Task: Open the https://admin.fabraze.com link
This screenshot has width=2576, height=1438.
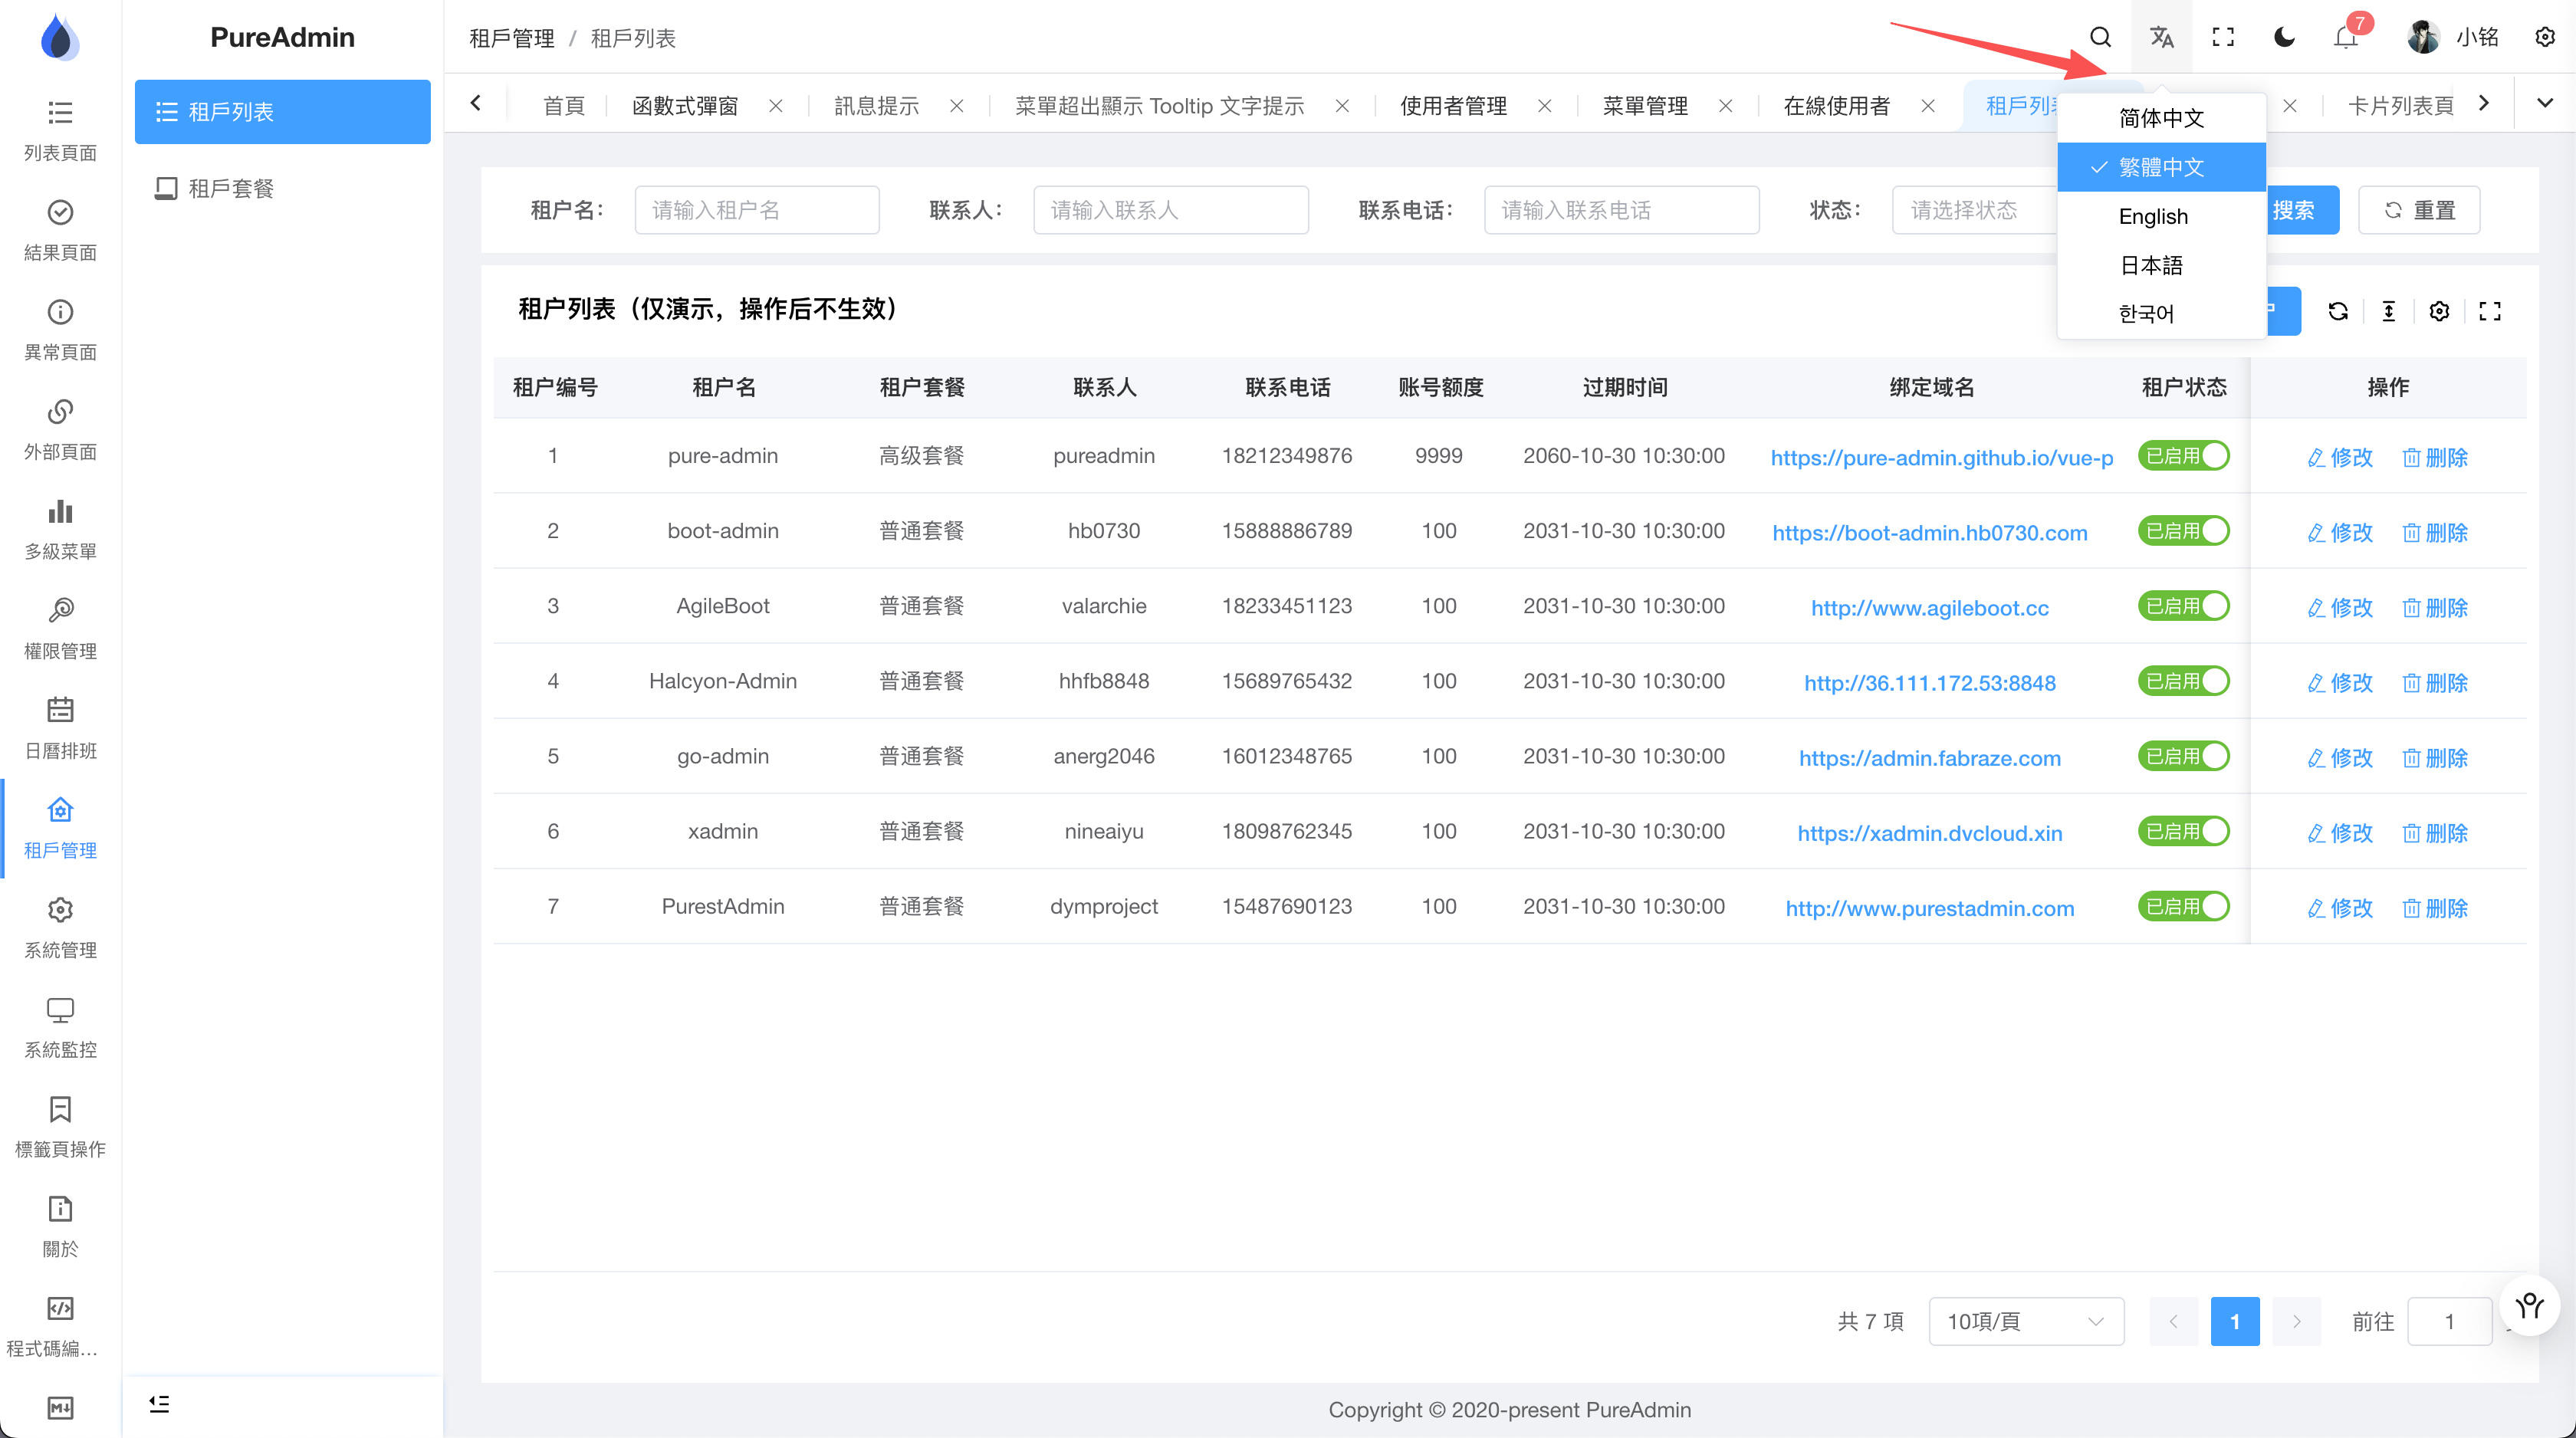Action: 1929,758
